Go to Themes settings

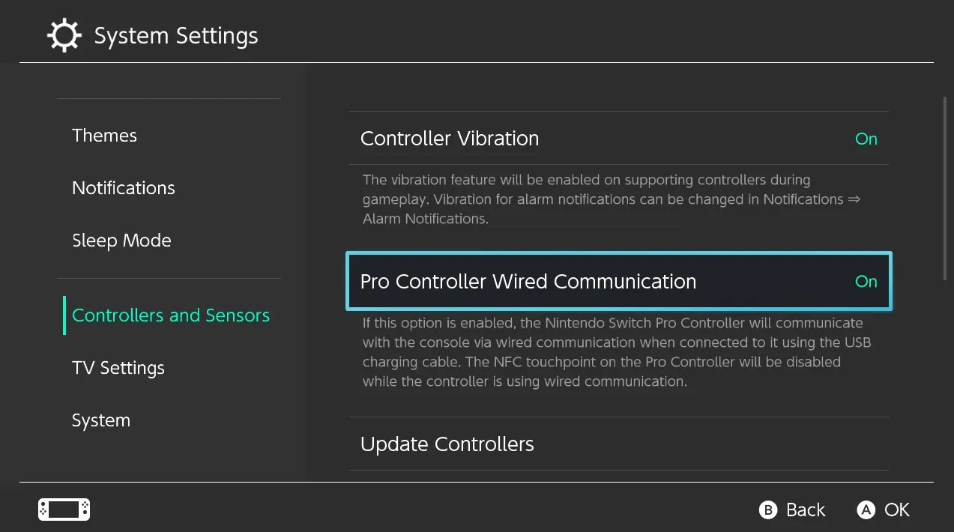[x=104, y=135]
